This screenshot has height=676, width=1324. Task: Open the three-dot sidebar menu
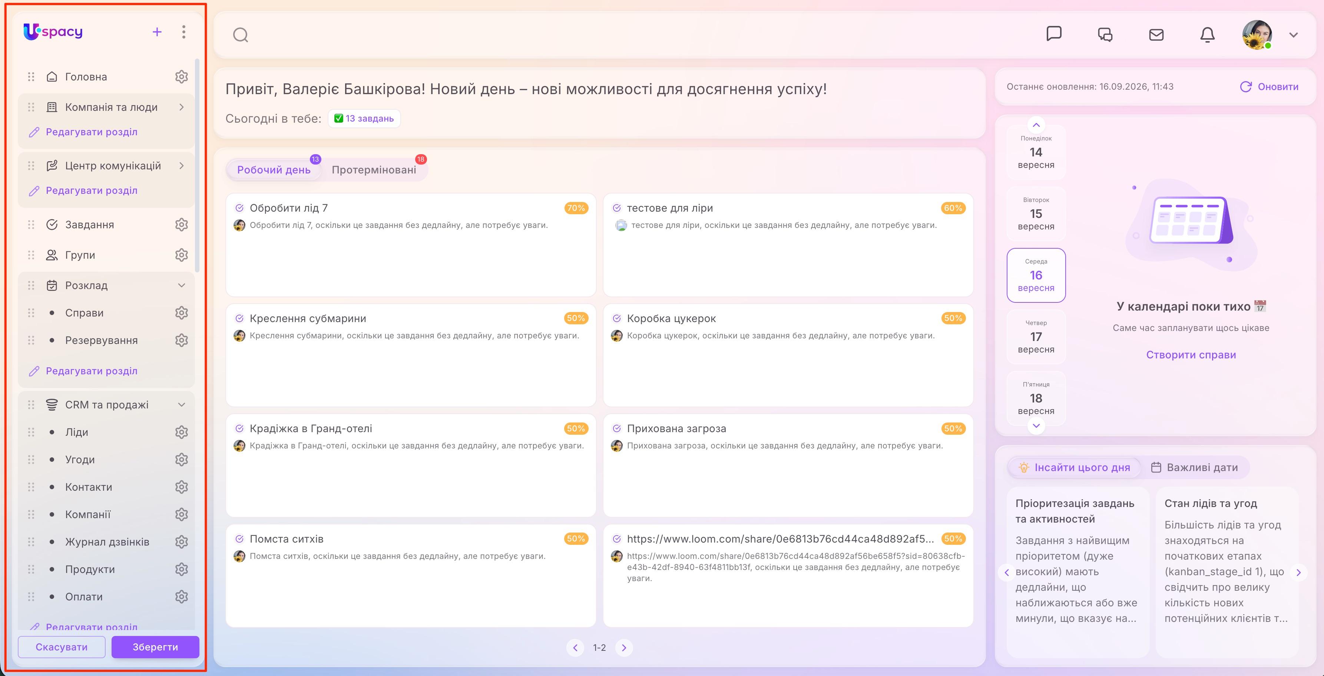pyautogui.click(x=183, y=32)
